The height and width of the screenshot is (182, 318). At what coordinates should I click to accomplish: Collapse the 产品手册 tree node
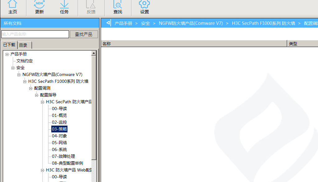tap(7, 54)
